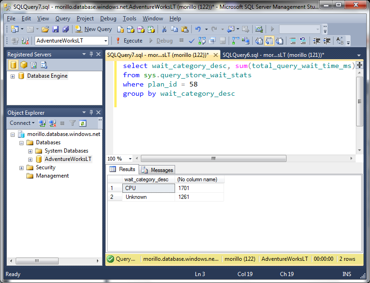Click the Paste clipboard icon
Screen dimensions: 370x283
pos(184,29)
